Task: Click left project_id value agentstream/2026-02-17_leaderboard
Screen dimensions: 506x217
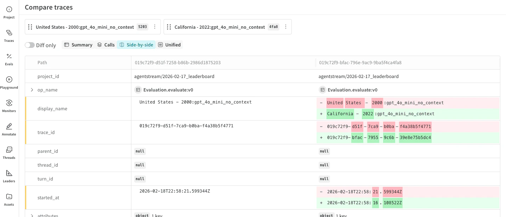Action: 174,76
